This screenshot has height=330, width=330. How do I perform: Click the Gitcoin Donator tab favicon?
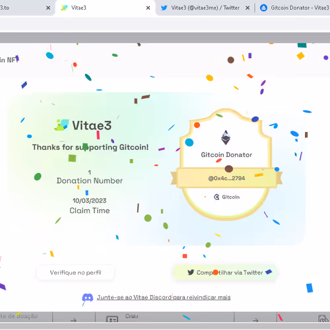tap(263, 8)
